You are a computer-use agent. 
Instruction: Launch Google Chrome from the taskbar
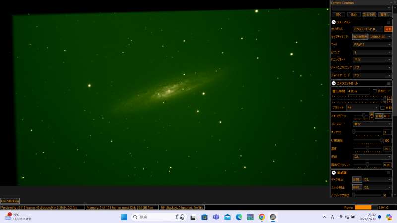pyautogui.click(x=262, y=217)
